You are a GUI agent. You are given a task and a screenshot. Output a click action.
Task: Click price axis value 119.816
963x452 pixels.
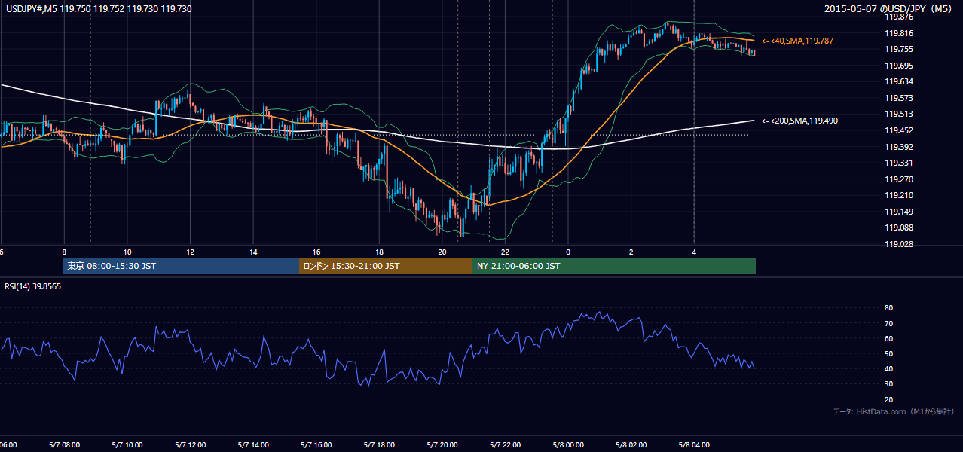(x=899, y=33)
